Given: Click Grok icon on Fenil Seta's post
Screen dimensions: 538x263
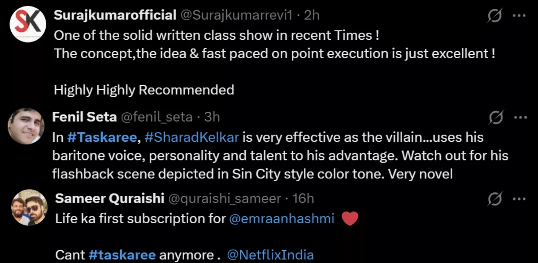Looking at the screenshot, I should [495, 118].
